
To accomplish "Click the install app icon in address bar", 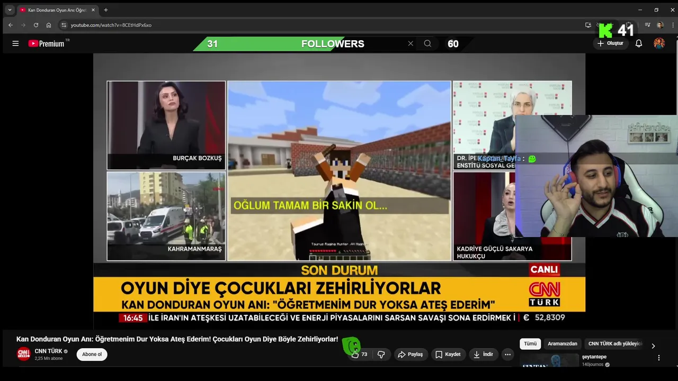I will [x=588, y=25].
